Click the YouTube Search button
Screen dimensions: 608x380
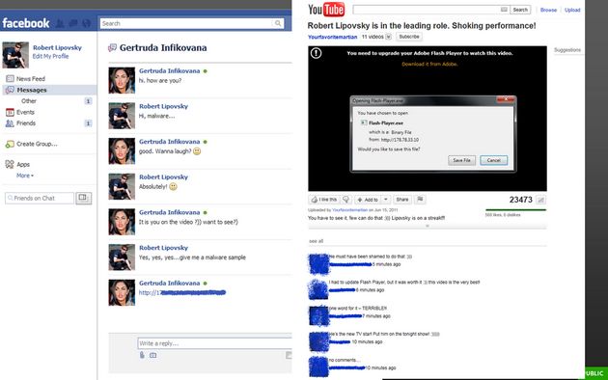[x=520, y=10]
